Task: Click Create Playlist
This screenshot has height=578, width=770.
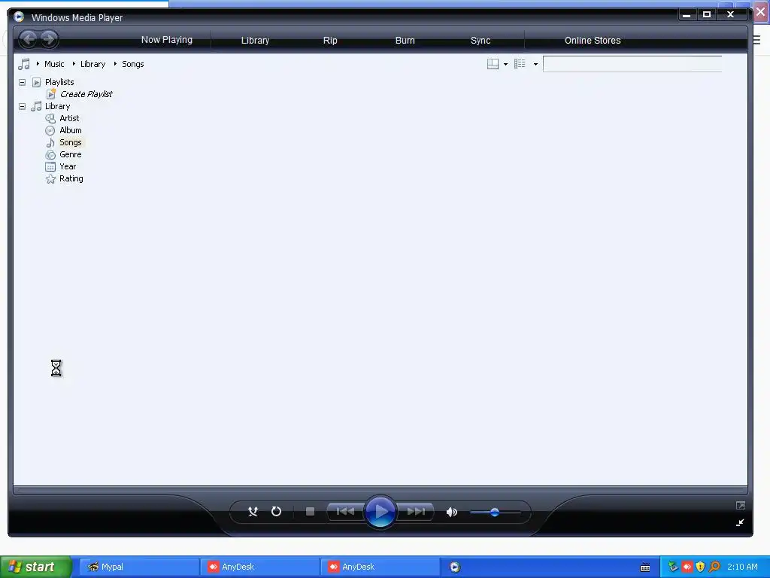Action: point(86,94)
